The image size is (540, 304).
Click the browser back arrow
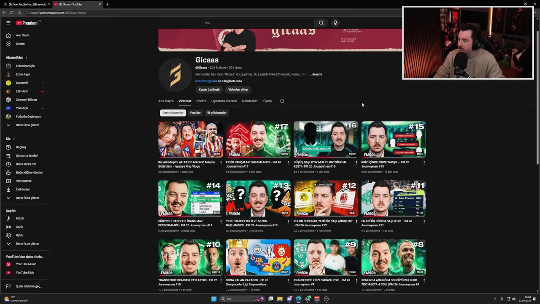tap(4, 13)
